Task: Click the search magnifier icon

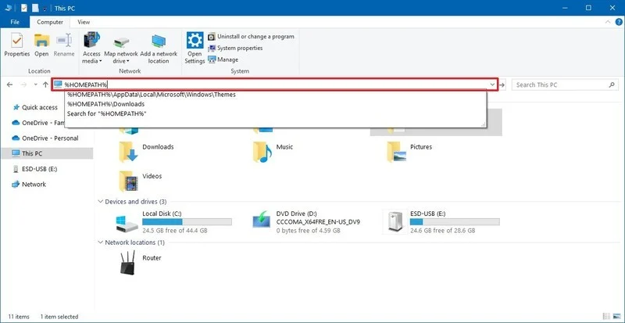Action: point(612,84)
